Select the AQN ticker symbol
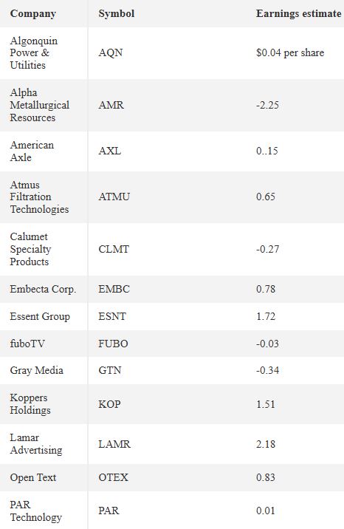This screenshot has width=344, height=529. 111,52
